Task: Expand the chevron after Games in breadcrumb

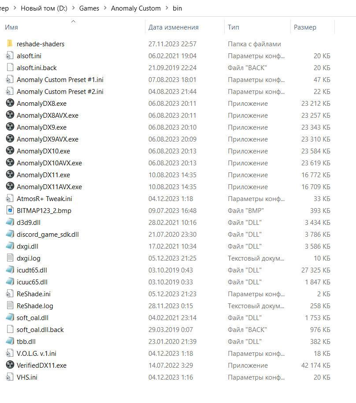Action: [105, 8]
